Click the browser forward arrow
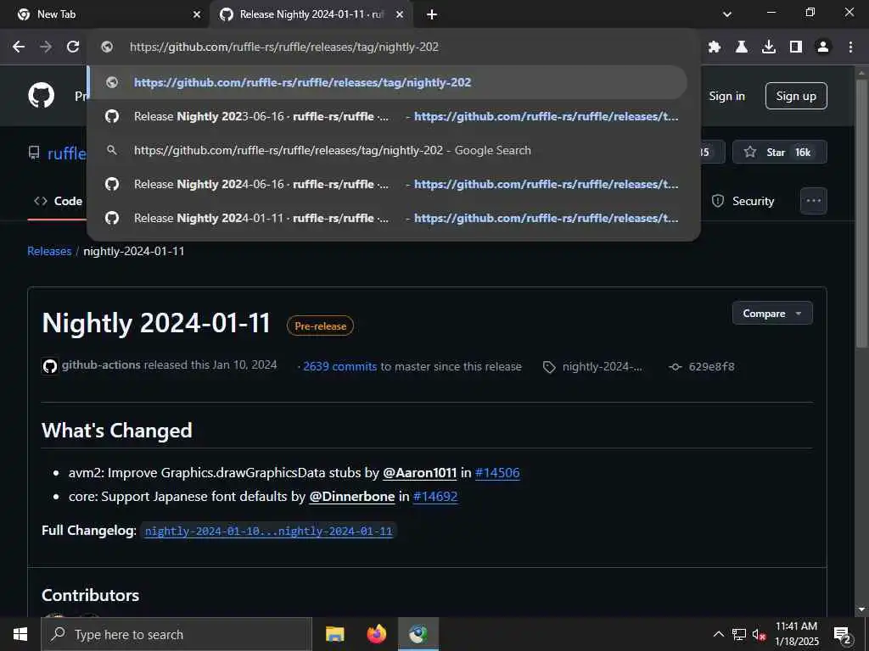This screenshot has height=651, width=869. [x=46, y=47]
